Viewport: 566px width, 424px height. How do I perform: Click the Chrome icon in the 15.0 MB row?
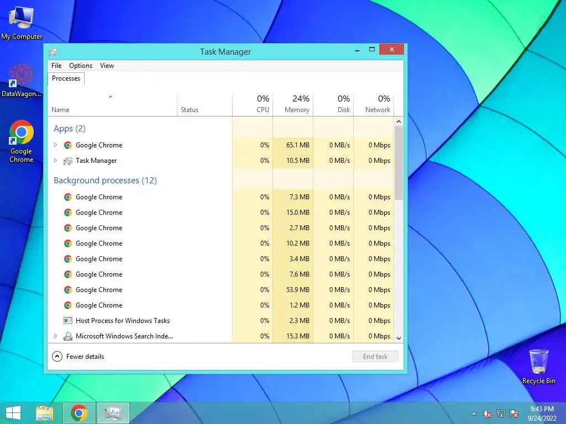point(67,213)
